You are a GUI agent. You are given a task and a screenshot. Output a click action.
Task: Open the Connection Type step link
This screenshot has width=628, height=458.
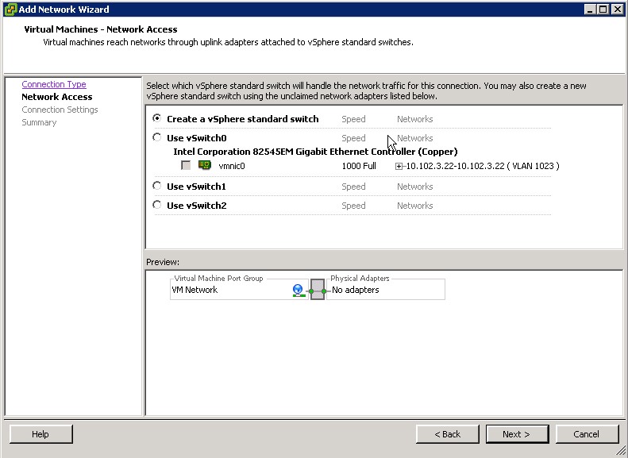pyautogui.click(x=54, y=84)
